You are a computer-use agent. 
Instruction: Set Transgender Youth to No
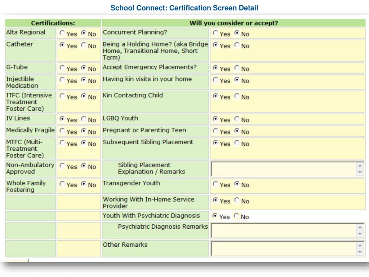(x=237, y=184)
